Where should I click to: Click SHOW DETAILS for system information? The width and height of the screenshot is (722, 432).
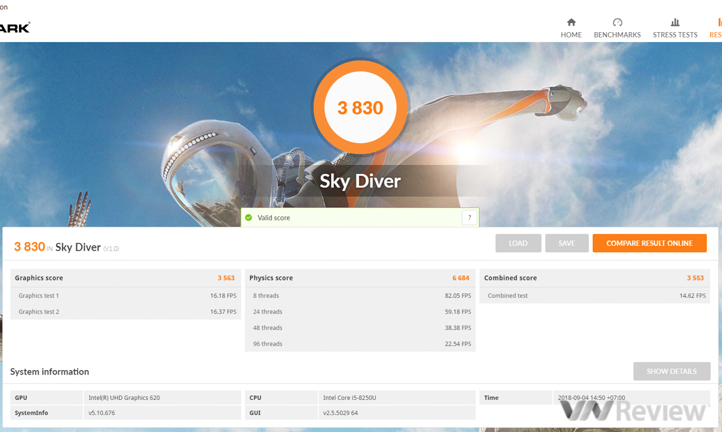point(672,371)
